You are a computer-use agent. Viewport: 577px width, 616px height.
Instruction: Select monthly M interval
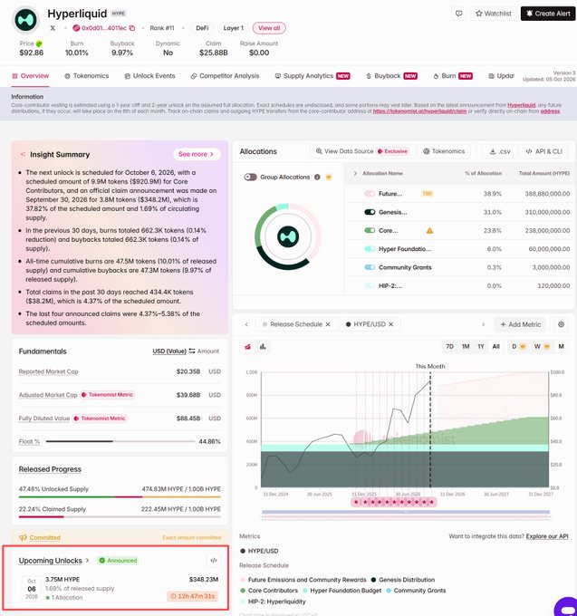point(561,346)
